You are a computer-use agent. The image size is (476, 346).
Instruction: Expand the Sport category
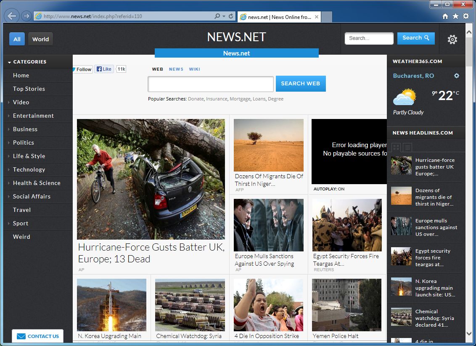pyautogui.click(x=9, y=223)
